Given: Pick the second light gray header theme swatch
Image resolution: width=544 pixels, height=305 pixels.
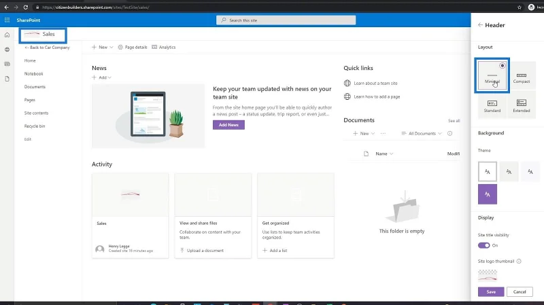Looking at the screenshot, I should click(509, 172).
